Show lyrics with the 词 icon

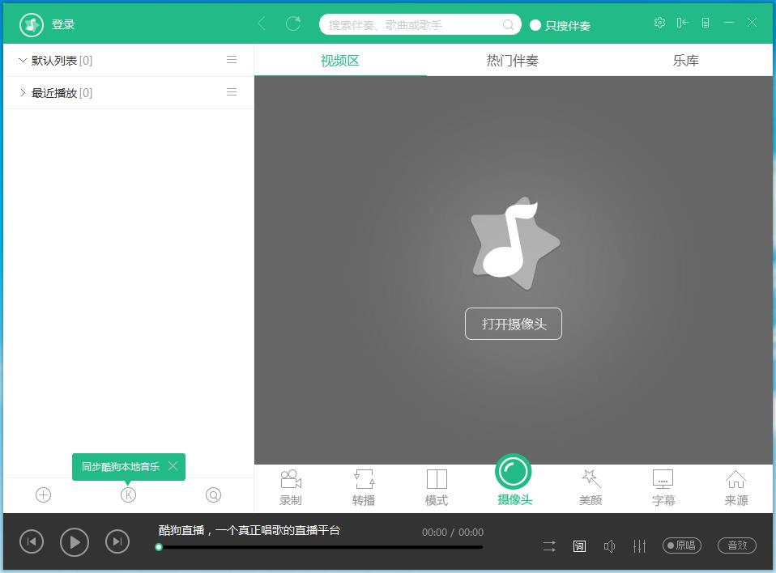[x=579, y=546]
